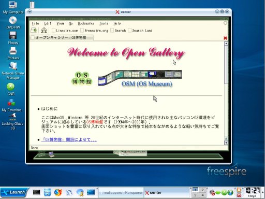Open My Computer desktop icon
The height and width of the screenshot is (199, 265).
(x=13, y=7)
